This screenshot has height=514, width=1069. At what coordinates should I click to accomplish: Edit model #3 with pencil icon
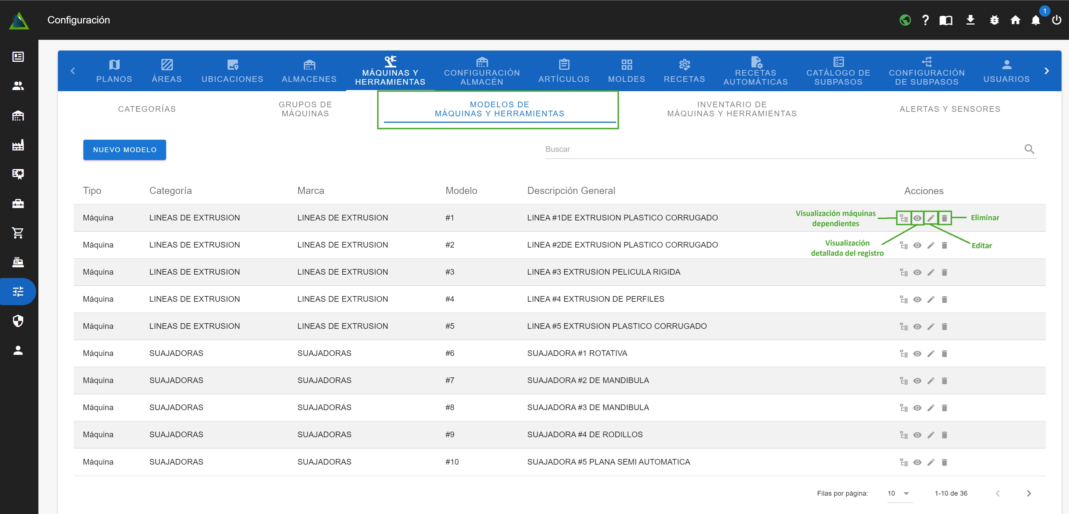pos(931,272)
